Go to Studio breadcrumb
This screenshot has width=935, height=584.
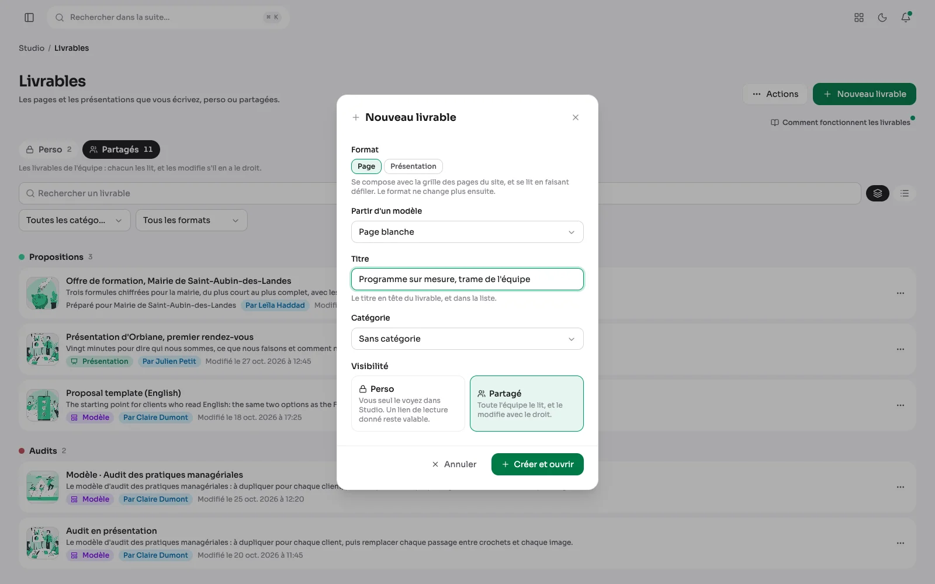click(32, 48)
